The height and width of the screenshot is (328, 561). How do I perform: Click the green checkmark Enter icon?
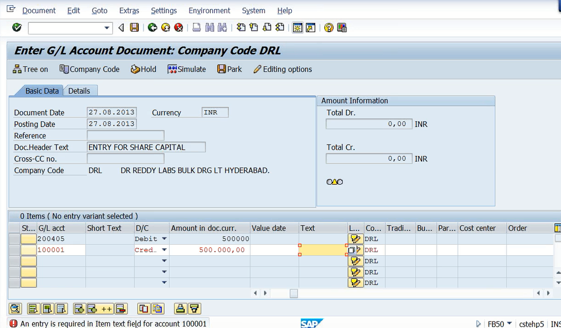[17, 28]
